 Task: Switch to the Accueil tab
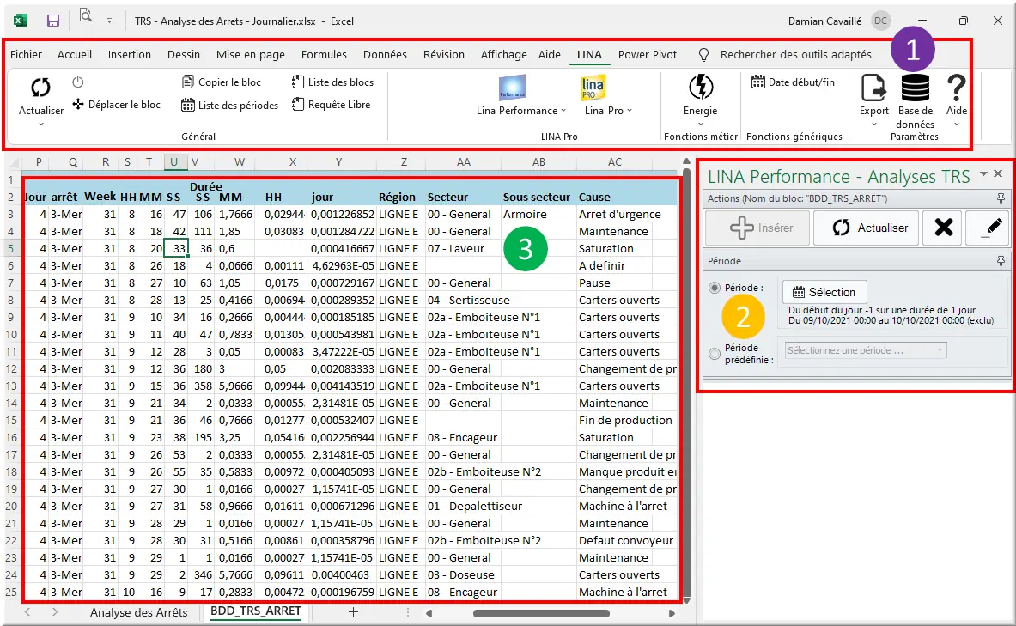(x=75, y=54)
